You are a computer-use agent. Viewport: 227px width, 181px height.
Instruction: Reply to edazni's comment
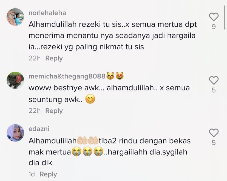click(48, 174)
